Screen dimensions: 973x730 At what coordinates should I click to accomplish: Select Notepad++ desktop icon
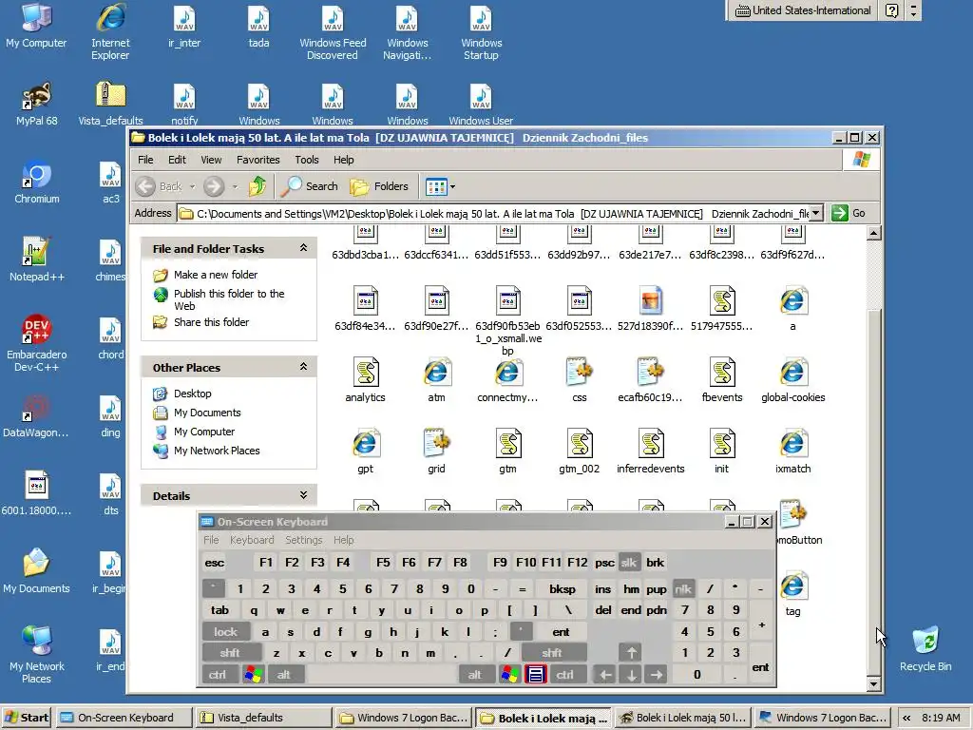37,260
